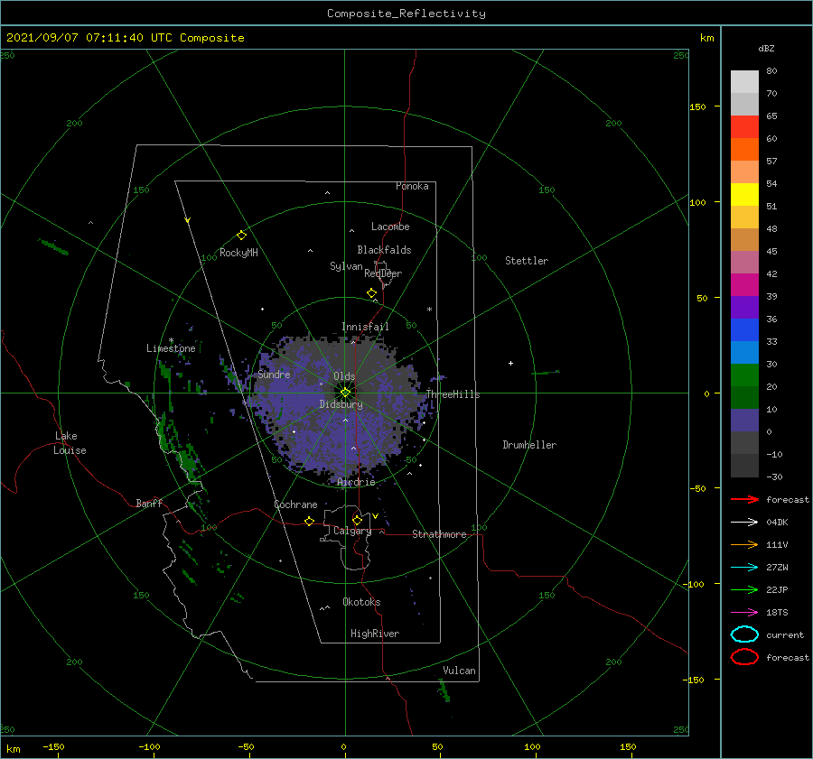The width and height of the screenshot is (813, 759).
Task: Click the 04DK legend label
Action: (777, 523)
